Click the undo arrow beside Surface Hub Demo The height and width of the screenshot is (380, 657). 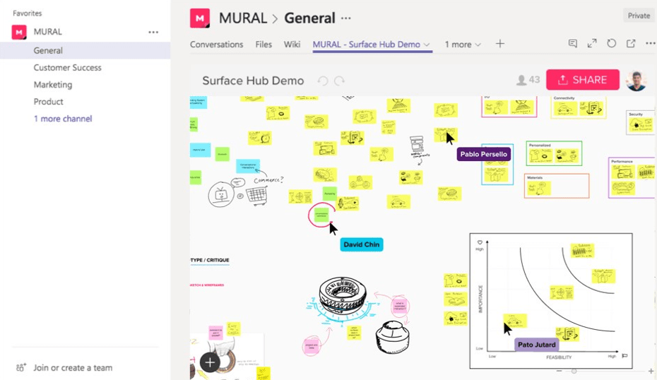(323, 81)
